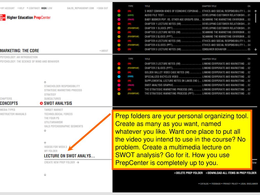Open the Help menu item
Screen dimensions: 260x195
(22, 8)
